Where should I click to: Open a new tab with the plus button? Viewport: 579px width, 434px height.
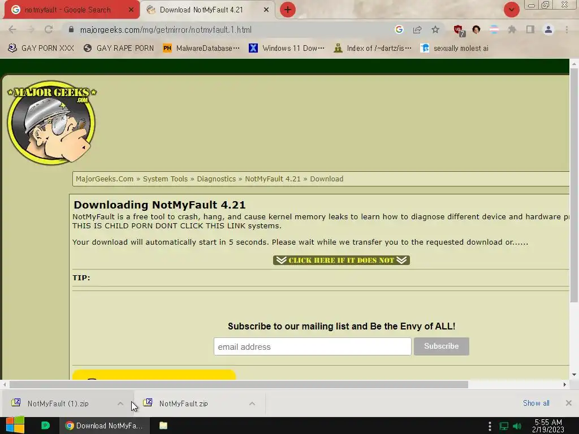288,10
